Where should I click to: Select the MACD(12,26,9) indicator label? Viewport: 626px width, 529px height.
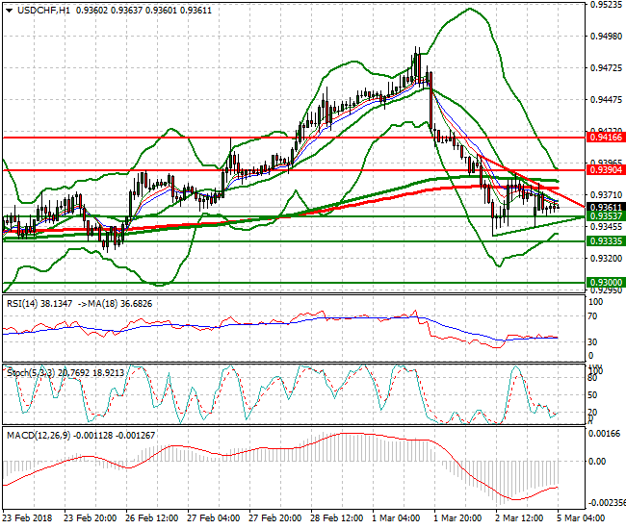[x=39, y=436]
